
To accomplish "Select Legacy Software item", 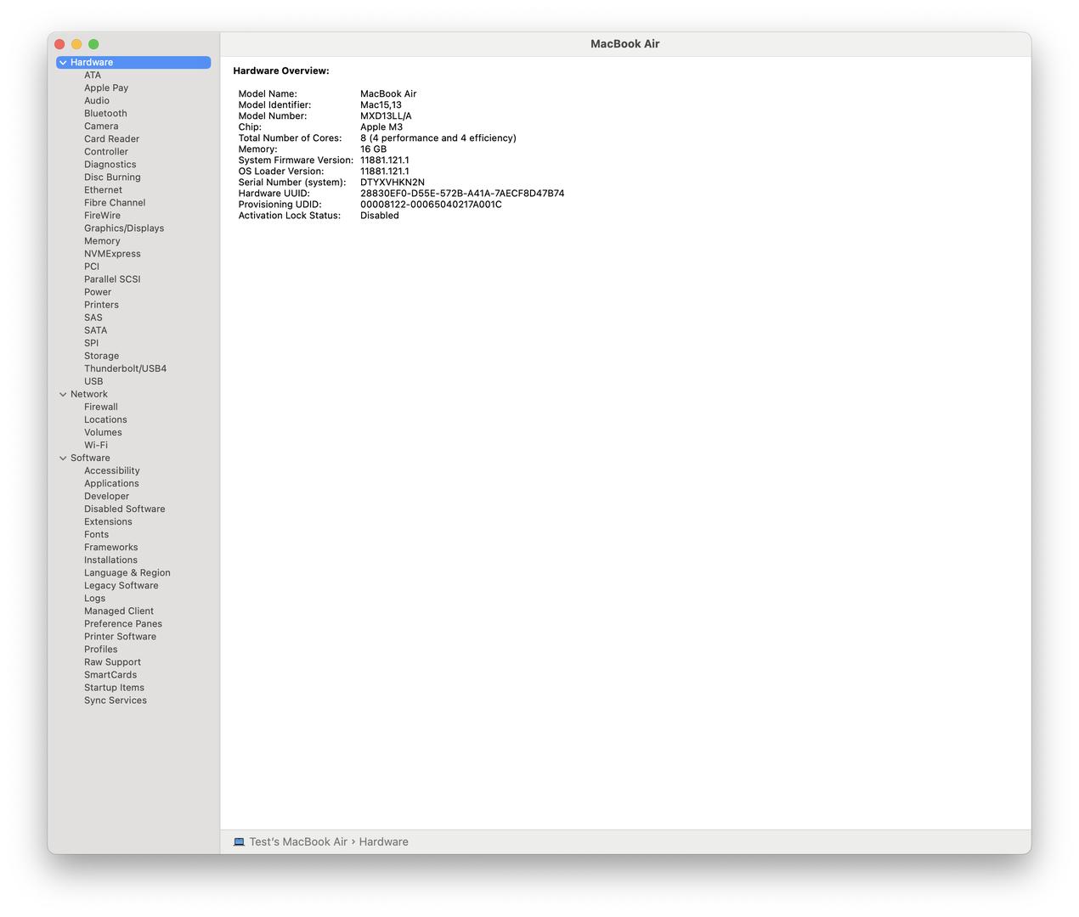I will pos(121,586).
